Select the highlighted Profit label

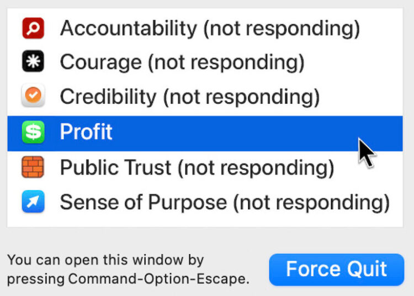point(86,133)
